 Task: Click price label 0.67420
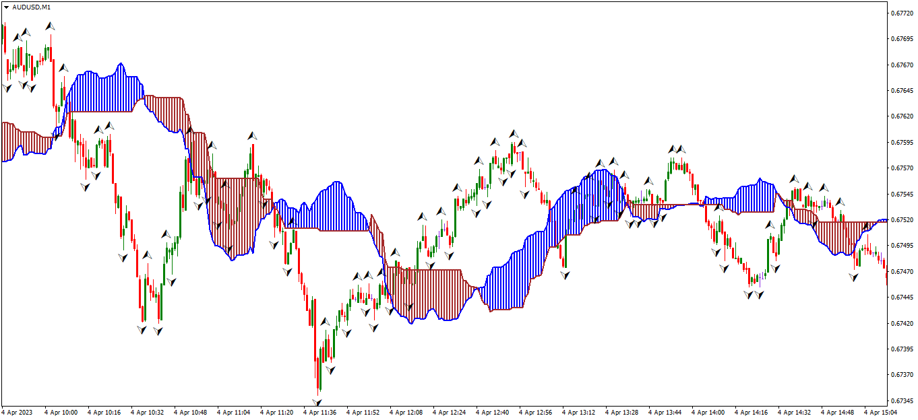click(901, 323)
